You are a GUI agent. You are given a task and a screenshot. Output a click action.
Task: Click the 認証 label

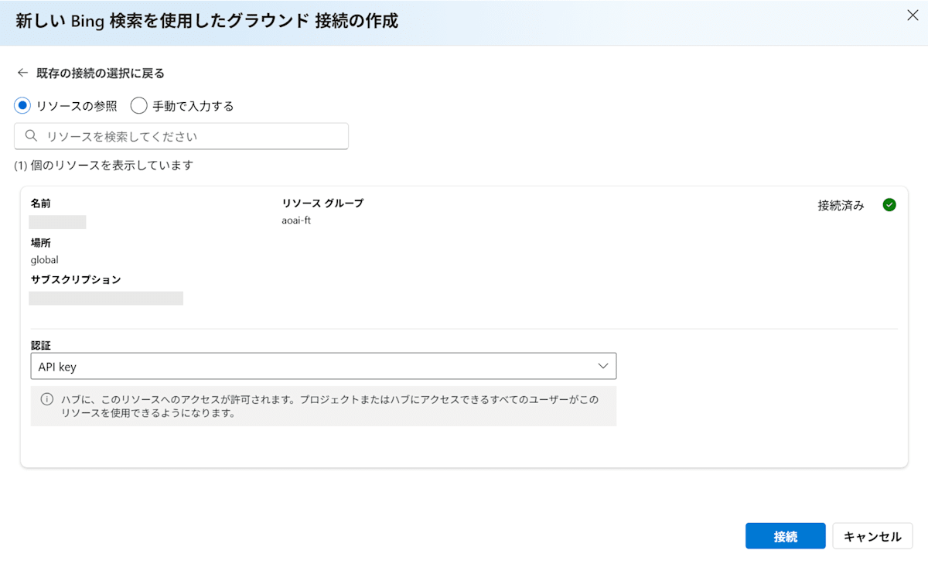tap(41, 345)
